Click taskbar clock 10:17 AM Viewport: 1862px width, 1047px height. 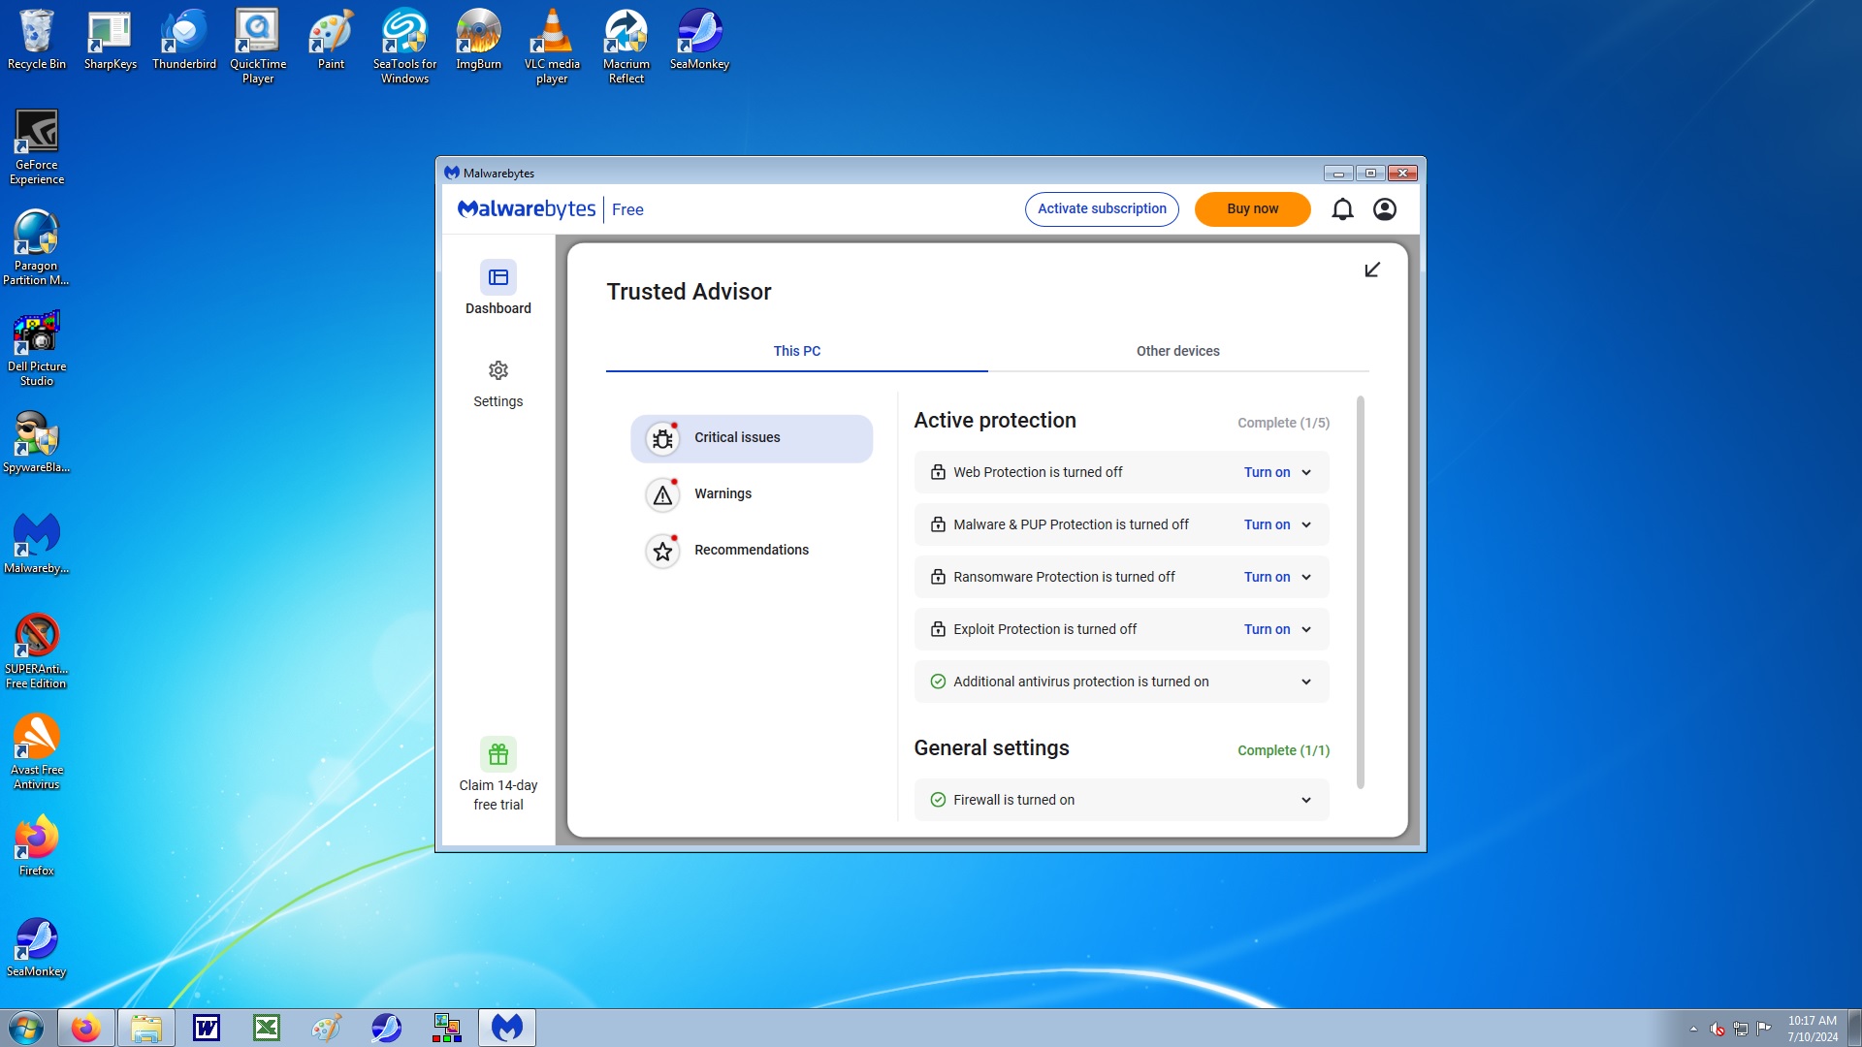(x=1812, y=1021)
